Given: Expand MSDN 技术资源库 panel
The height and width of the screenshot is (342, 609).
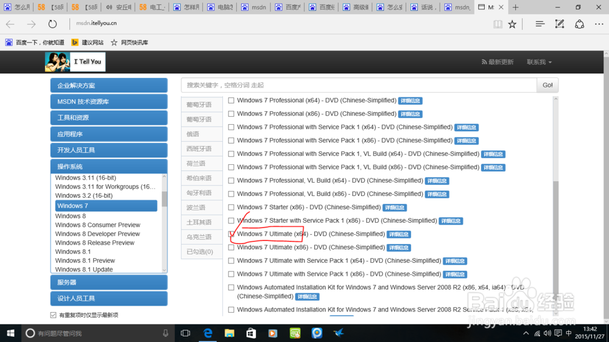Looking at the screenshot, I should (x=109, y=102).
